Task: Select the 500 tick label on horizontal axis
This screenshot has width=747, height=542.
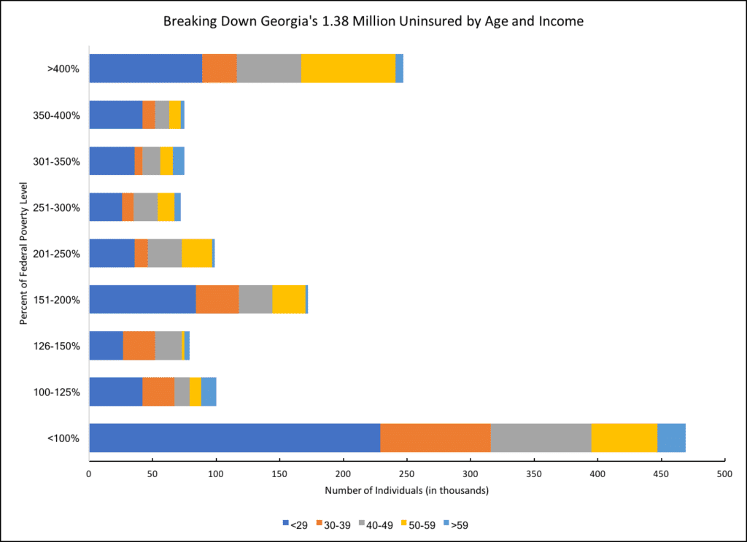Action: pyautogui.click(x=724, y=473)
